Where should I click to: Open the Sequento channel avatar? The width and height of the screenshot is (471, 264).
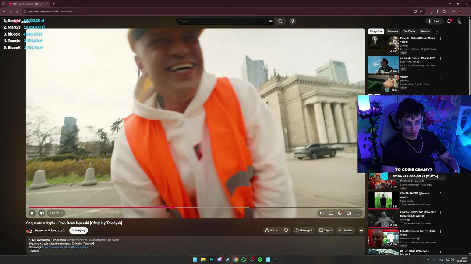pyautogui.click(x=29, y=231)
